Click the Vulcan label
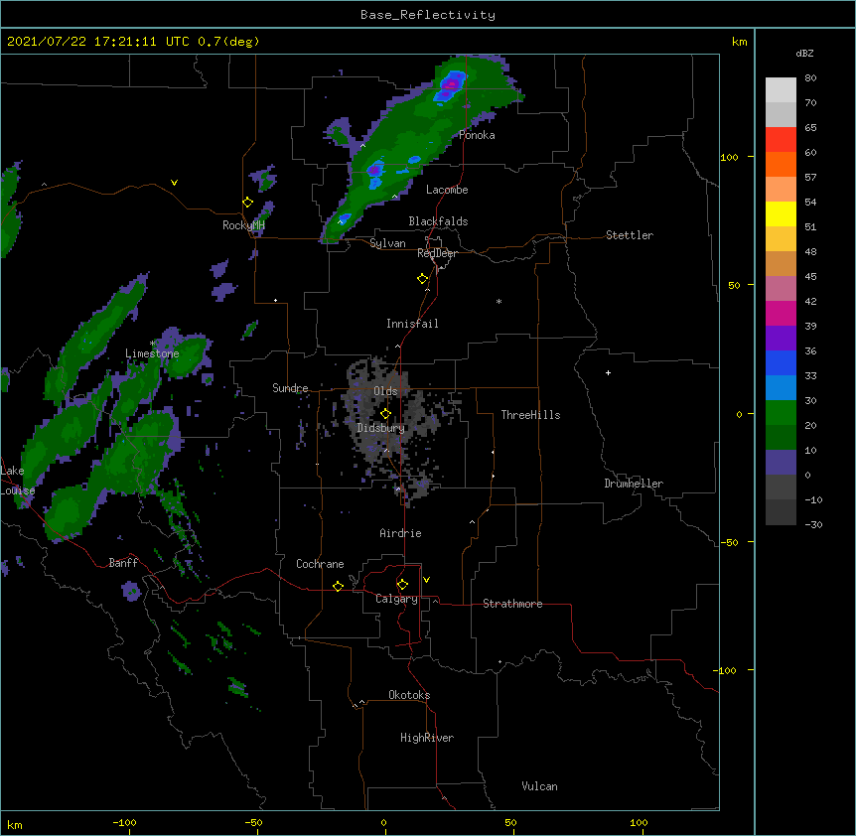The image size is (856, 836). [x=539, y=786]
